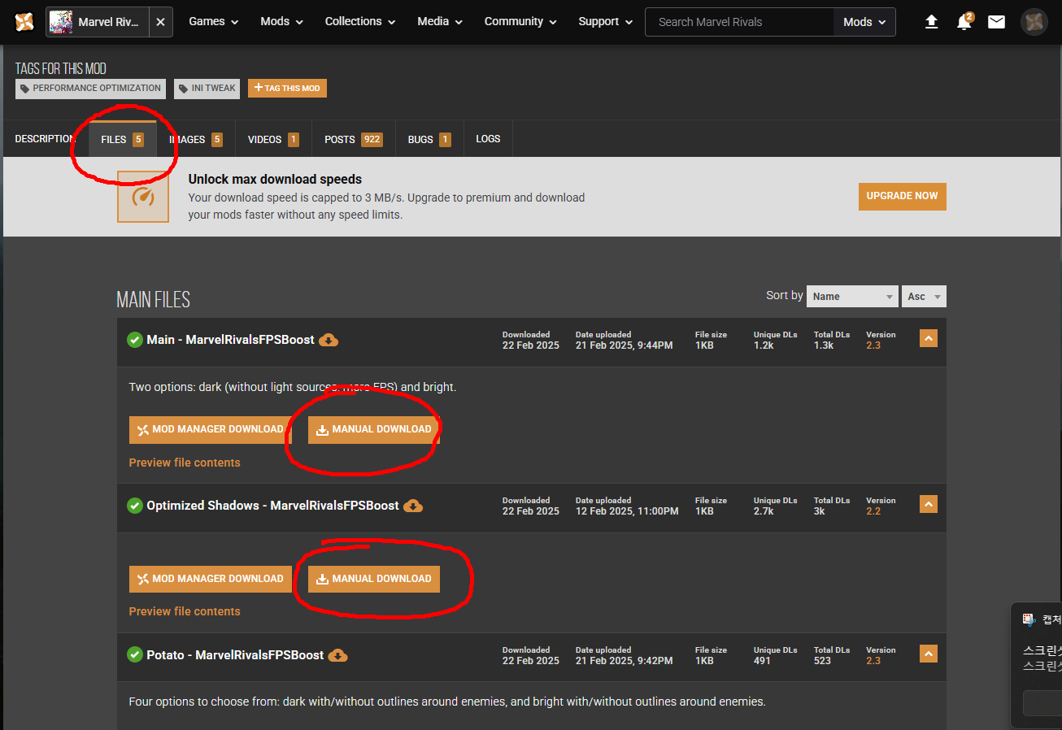The height and width of the screenshot is (730, 1062).
Task: Open Preview file contents for Main file
Action: 185,463
